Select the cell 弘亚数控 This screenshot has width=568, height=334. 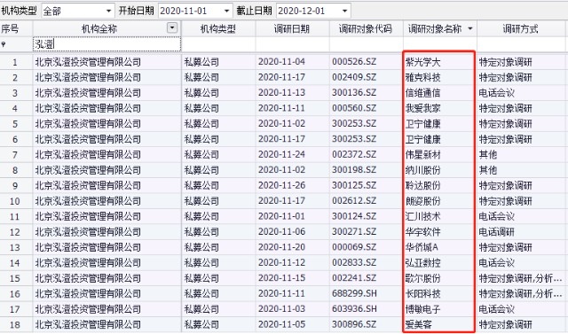(x=422, y=263)
